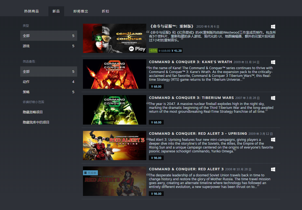The width and height of the screenshot is (302, 210).
Task: Open the 折扣 tab
Action: point(105,11)
